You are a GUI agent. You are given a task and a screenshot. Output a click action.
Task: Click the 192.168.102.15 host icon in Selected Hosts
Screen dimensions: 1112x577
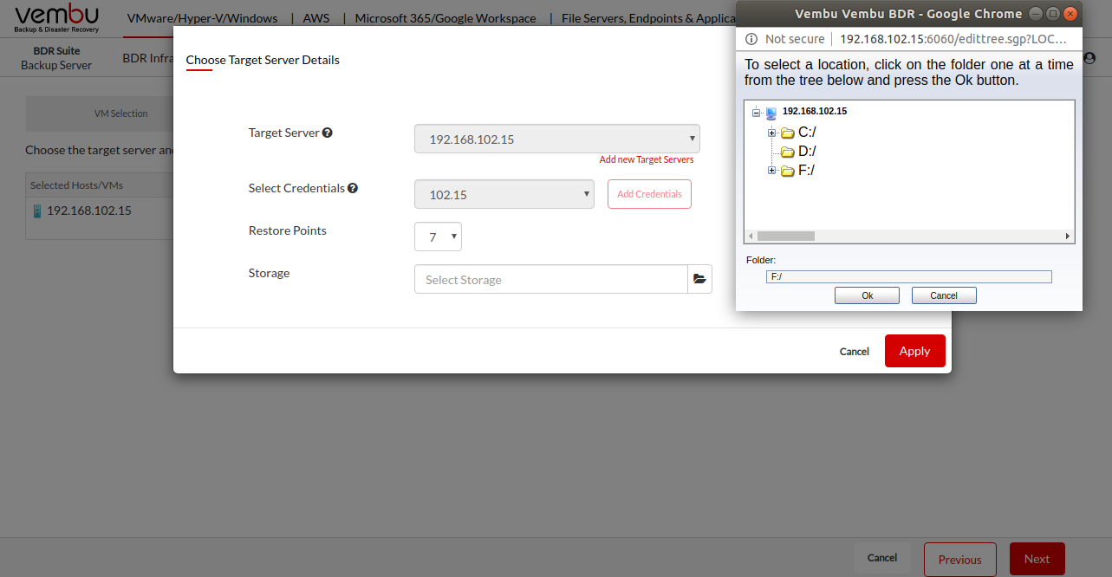coord(37,211)
